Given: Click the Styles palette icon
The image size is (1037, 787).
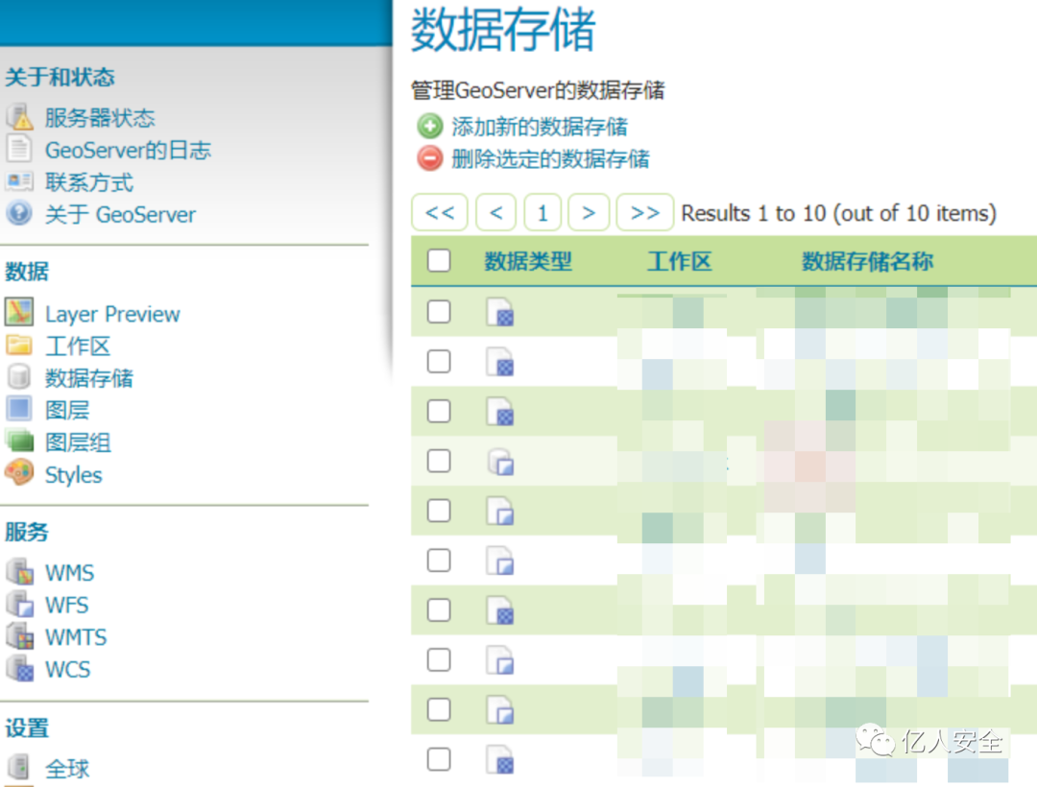Looking at the screenshot, I should point(21,474).
